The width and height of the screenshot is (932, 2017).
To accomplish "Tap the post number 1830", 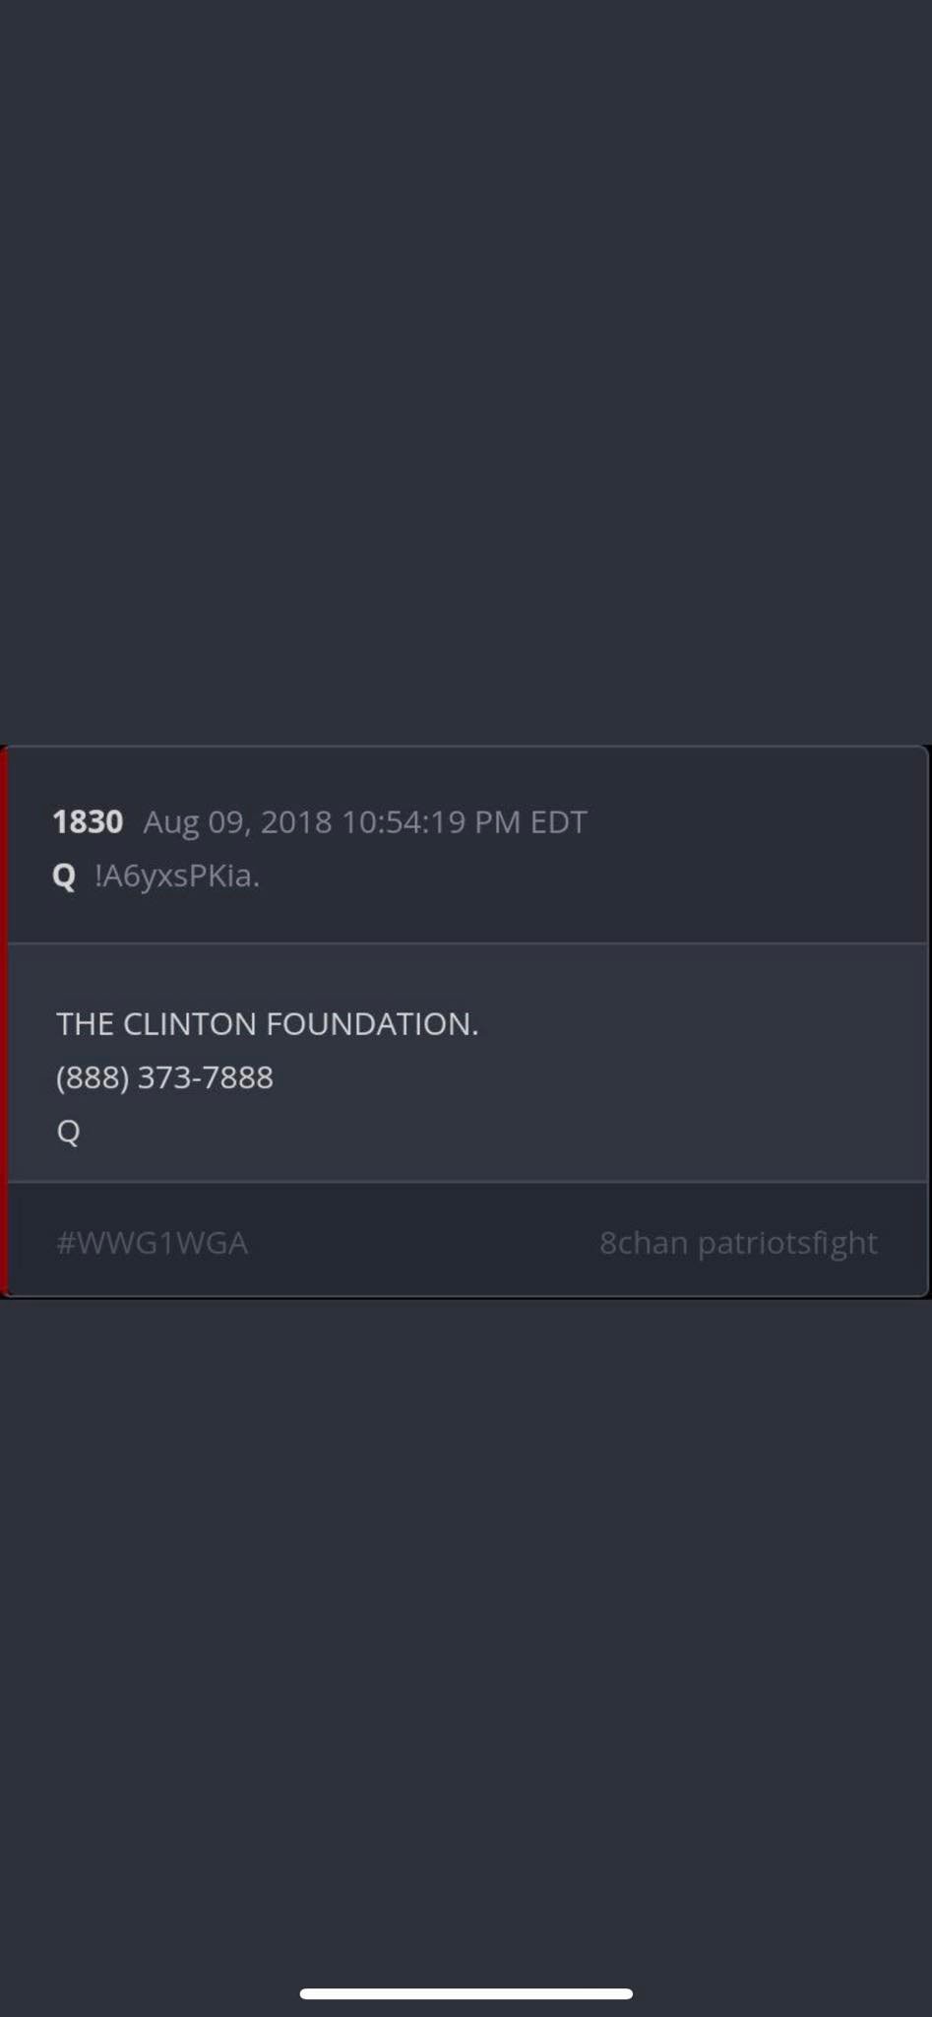I will coord(88,821).
